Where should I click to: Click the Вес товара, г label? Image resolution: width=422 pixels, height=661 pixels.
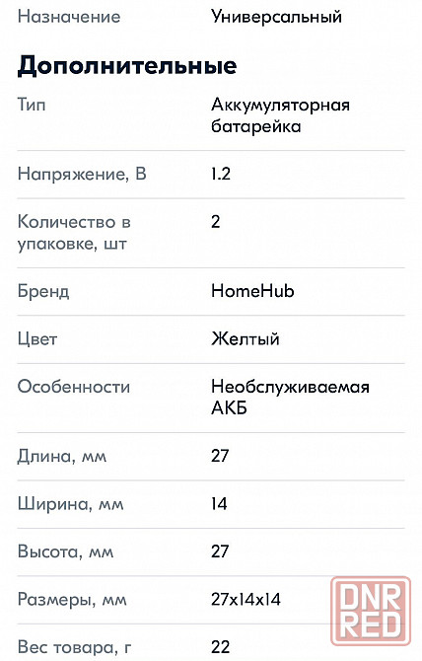tap(75, 647)
